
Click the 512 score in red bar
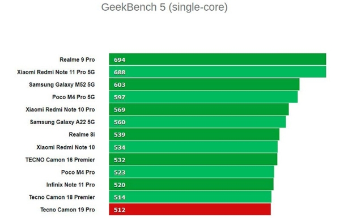point(120,210)
